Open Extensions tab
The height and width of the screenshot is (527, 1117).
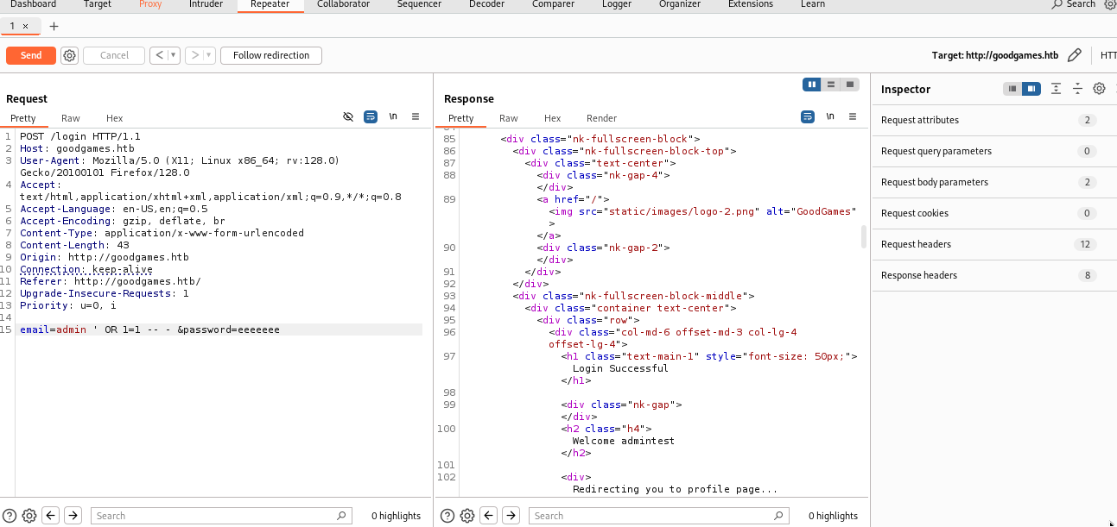click(x=751, y=4)
